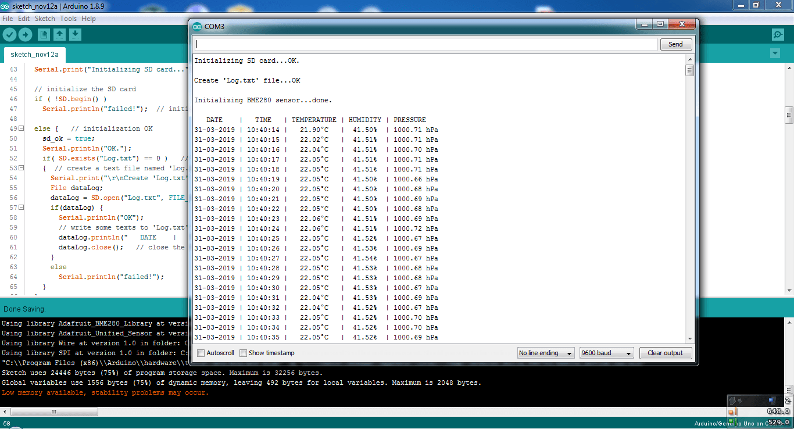Click the Arduino COM3 window icon
Image resolution: width=794 pixels, height=429 pixels.
(x=198, y=26)
